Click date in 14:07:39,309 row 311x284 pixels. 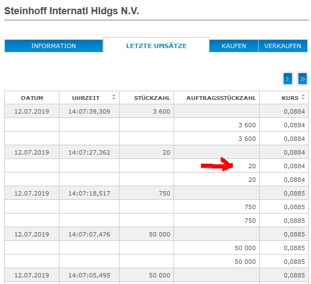pyautogui.click(x=32, y=111)
